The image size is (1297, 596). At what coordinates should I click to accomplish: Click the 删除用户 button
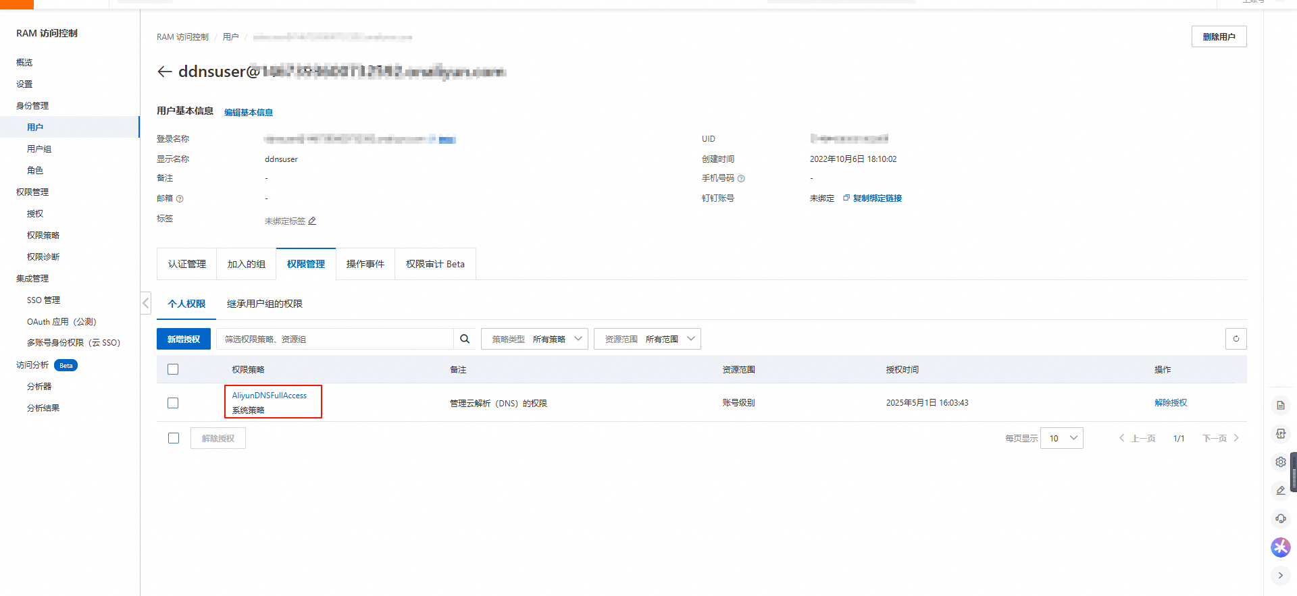[x=1219, y=36]
